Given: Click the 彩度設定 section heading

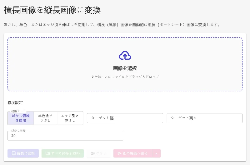Looking at the screenshot, I should pyautogui.click(x=15, y=103).
